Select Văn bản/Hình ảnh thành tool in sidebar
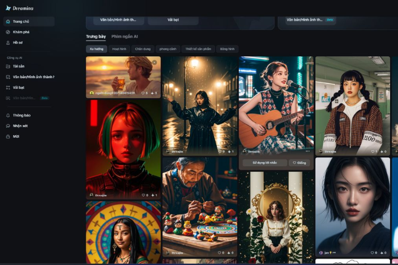Screen dimensions: 398x265 pos(29,77)
